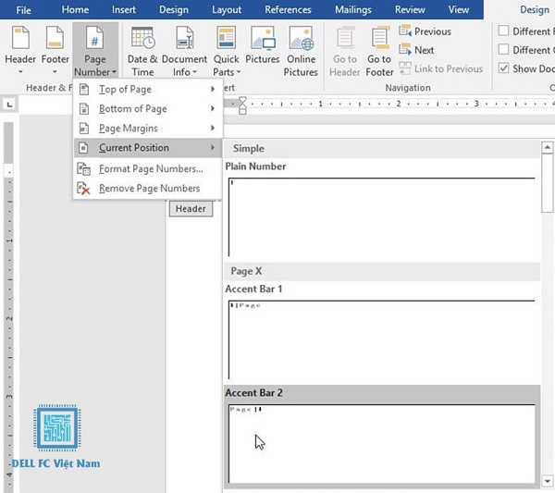Expand the Page Number dropdown arrow

(114, 72)
